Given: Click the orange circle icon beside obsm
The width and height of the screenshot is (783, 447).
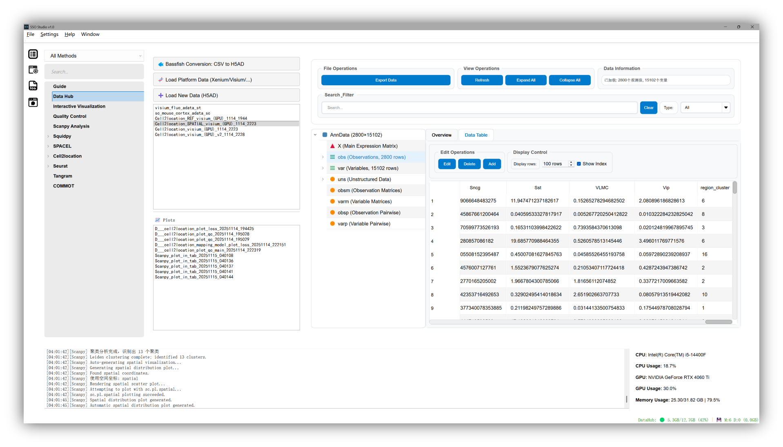Looking at the screenshot, I should (332, 190).
